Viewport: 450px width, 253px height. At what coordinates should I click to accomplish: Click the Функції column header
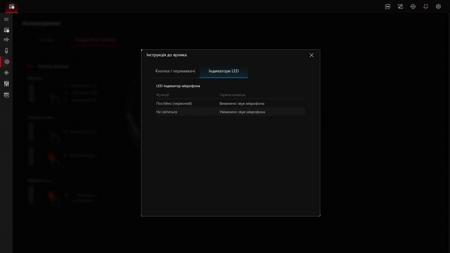[x=162, y=95]
